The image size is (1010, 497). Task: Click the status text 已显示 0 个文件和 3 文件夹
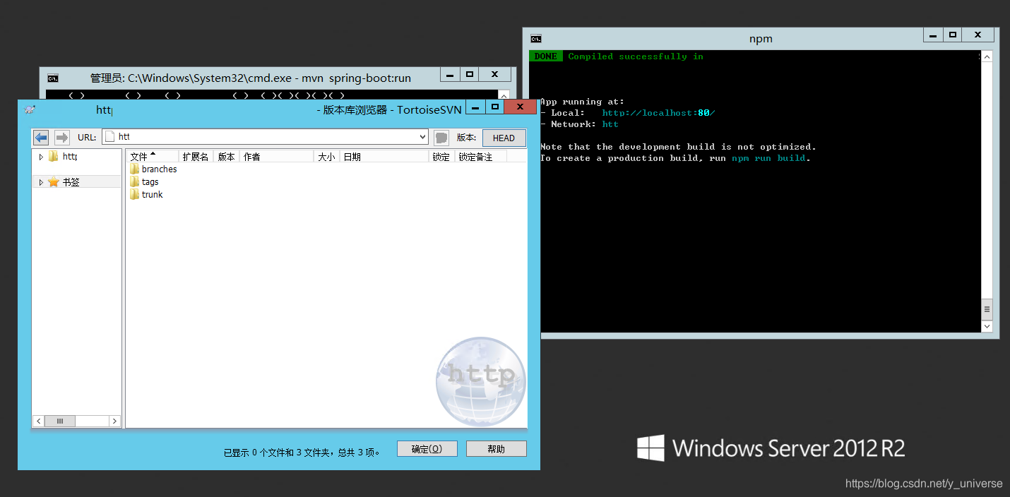pos(302,453)
